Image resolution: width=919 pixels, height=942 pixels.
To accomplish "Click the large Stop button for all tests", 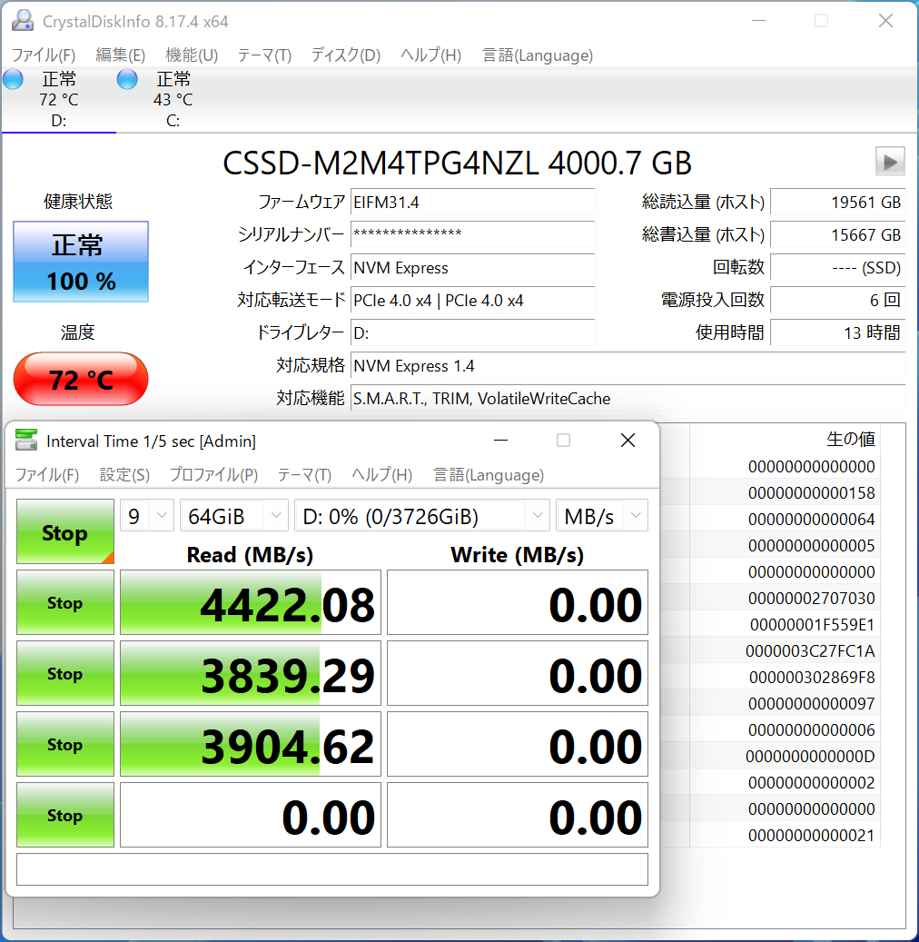I will click(64, 531).
